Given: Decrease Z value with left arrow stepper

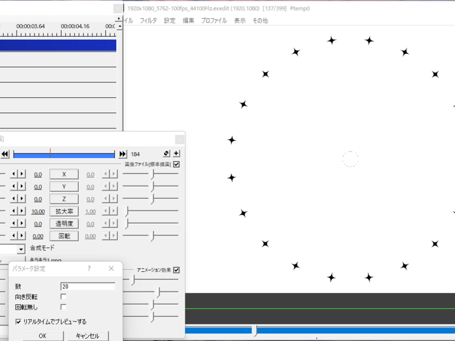Looking at the screenshot, I should (x=14, y=199).
